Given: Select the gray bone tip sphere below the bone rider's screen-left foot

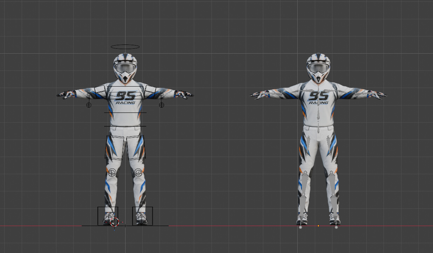Looking at the screenshot, I should pyautogui.click(x=300, y=227).
